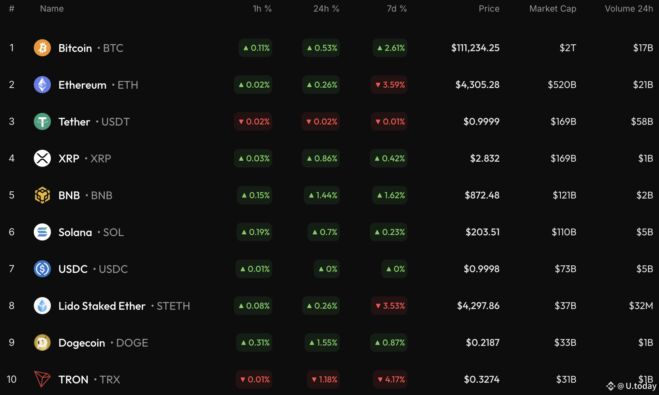Click Dogecoin's price $0.2187
Image resolution: width=659 pixels, height=395 pixels.
pyautogui.click(x=483, y=342)
